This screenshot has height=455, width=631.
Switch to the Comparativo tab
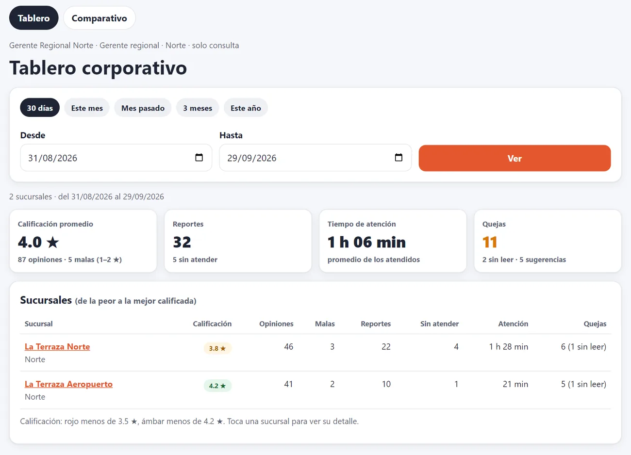tap(100, 18)
